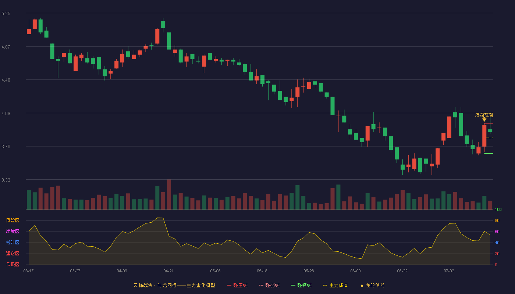Click the 07-02 date label
The width and height of the screenshot is (515, 294).
pyautogui.click(x=449, y=271)
